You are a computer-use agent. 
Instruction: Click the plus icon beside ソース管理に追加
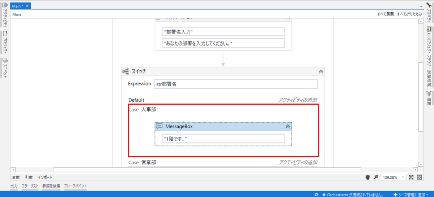coord(396,194)
